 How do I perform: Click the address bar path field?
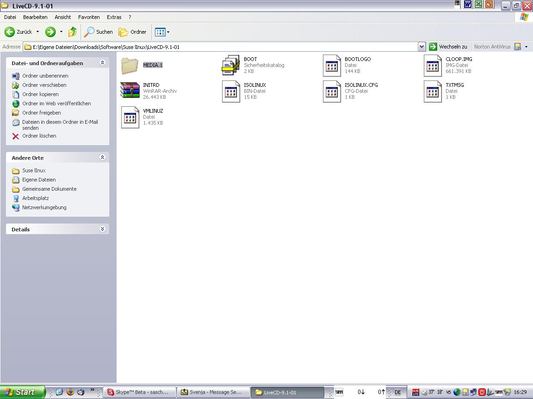220,47
